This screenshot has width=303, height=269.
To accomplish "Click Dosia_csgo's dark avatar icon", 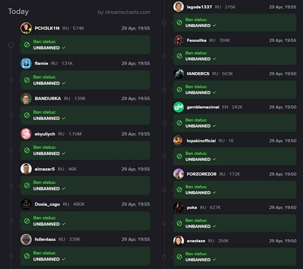I will pyautogui.click(x=26, y=204).
